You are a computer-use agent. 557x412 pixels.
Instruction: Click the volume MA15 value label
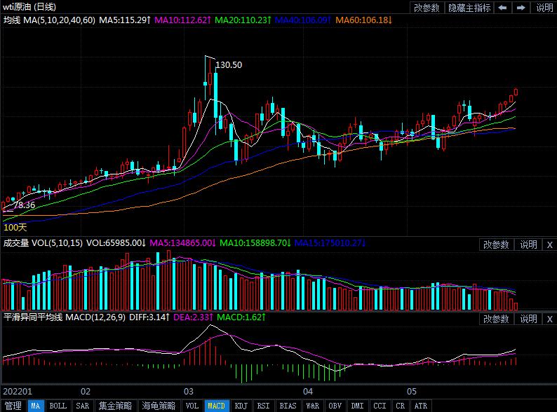click(x=330, y=243)
